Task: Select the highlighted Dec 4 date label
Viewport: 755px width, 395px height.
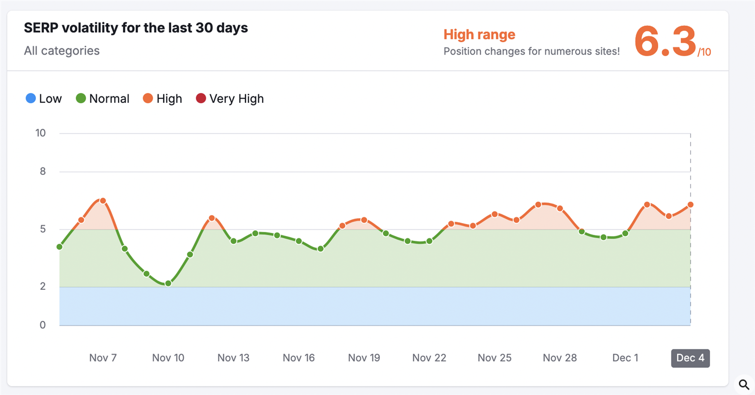Action: (690, 358)
